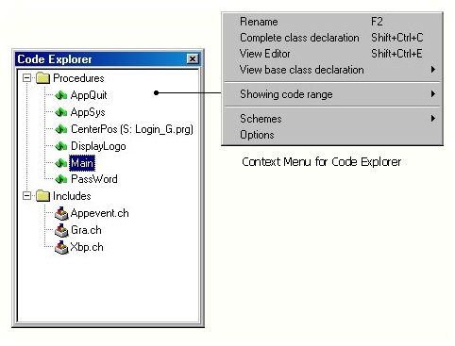The width and height of the screenshot is (455, 346).
Task: Collapse the Includes tree node
Action: point(27,196)
